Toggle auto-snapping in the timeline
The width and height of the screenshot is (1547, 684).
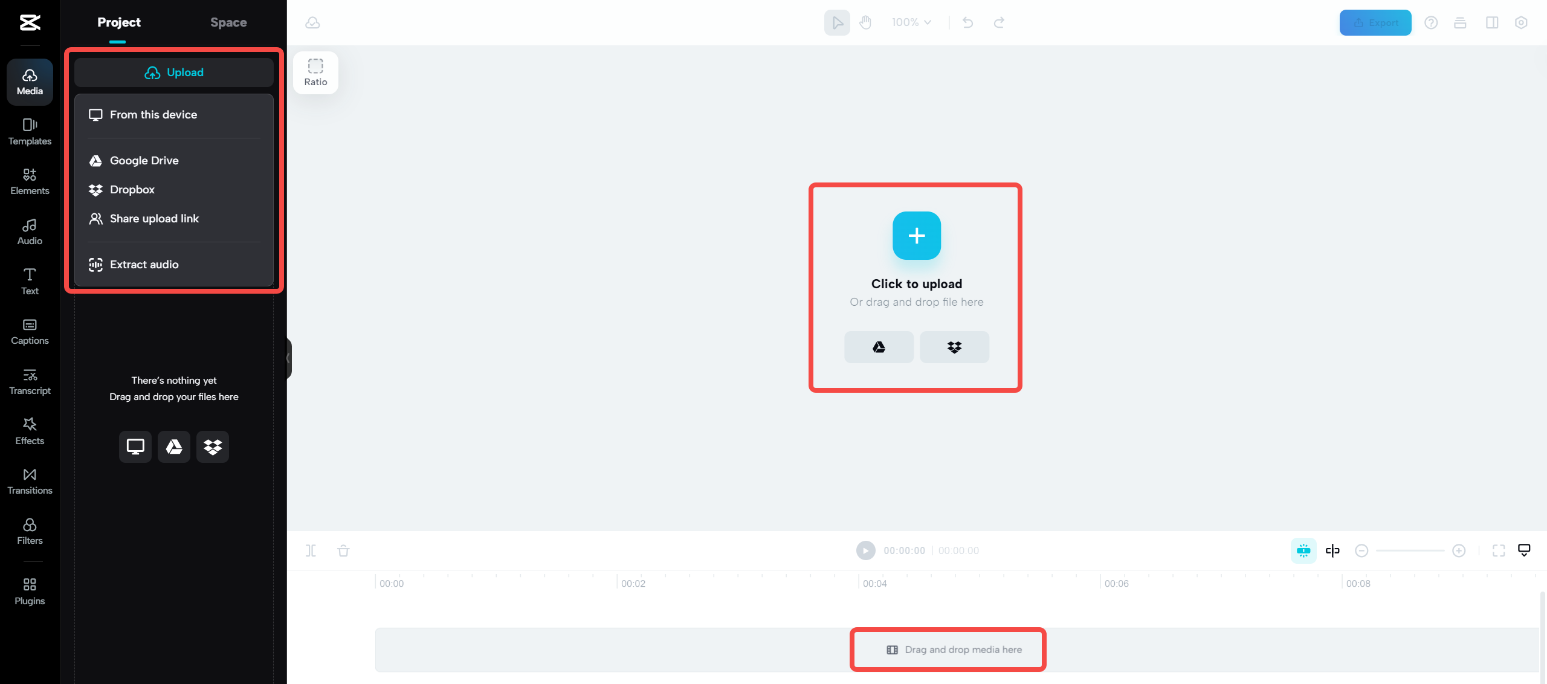click(1303, 550)
